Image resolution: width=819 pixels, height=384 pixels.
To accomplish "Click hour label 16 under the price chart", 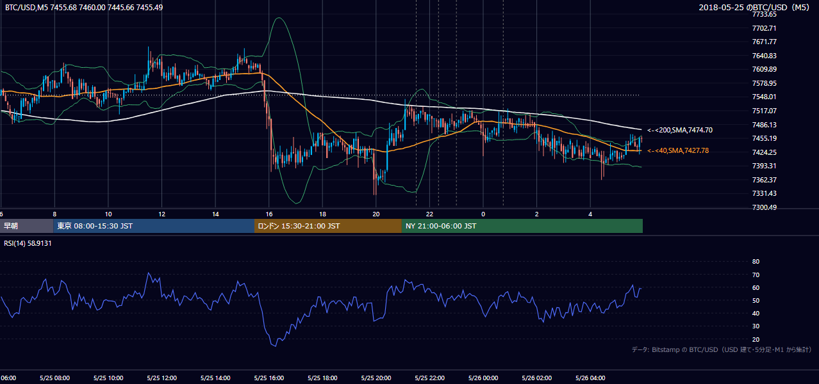I will click(269, 214).
